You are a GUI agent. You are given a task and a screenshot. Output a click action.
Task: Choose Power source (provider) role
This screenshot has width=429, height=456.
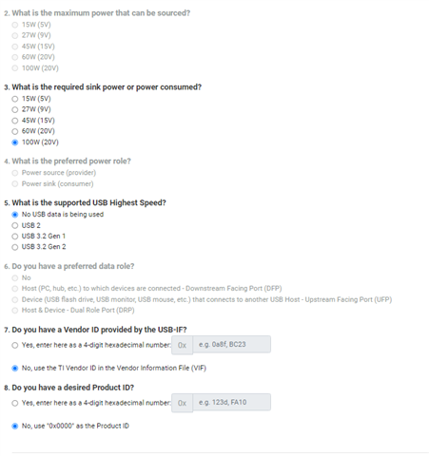click(x=15, y=173)
